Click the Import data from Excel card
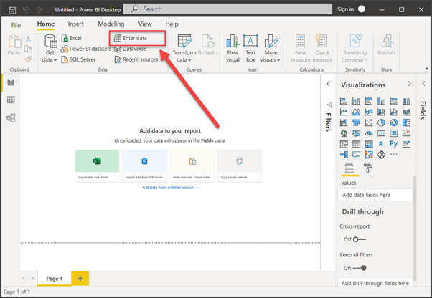The image size is (432, 298). tap(97, 165)
